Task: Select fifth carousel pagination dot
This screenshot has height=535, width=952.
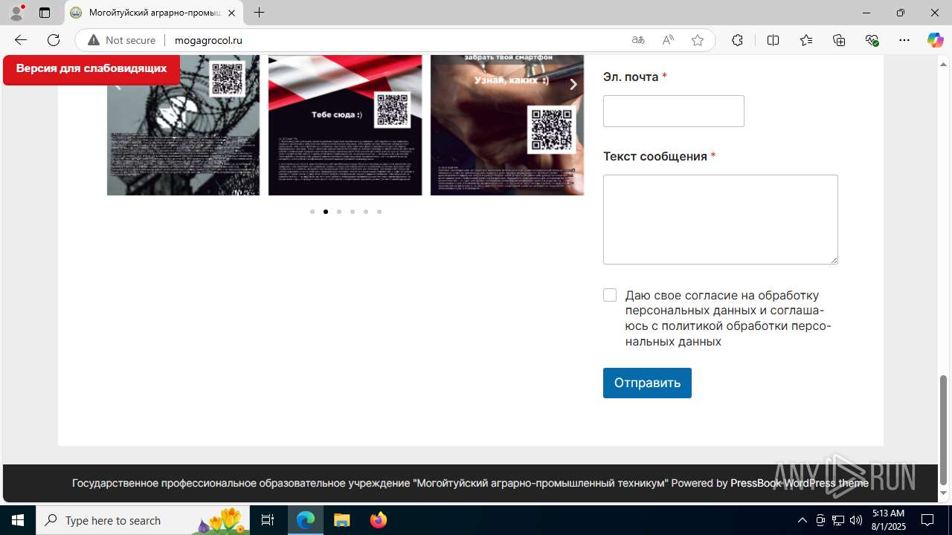Action: [366, 212]
